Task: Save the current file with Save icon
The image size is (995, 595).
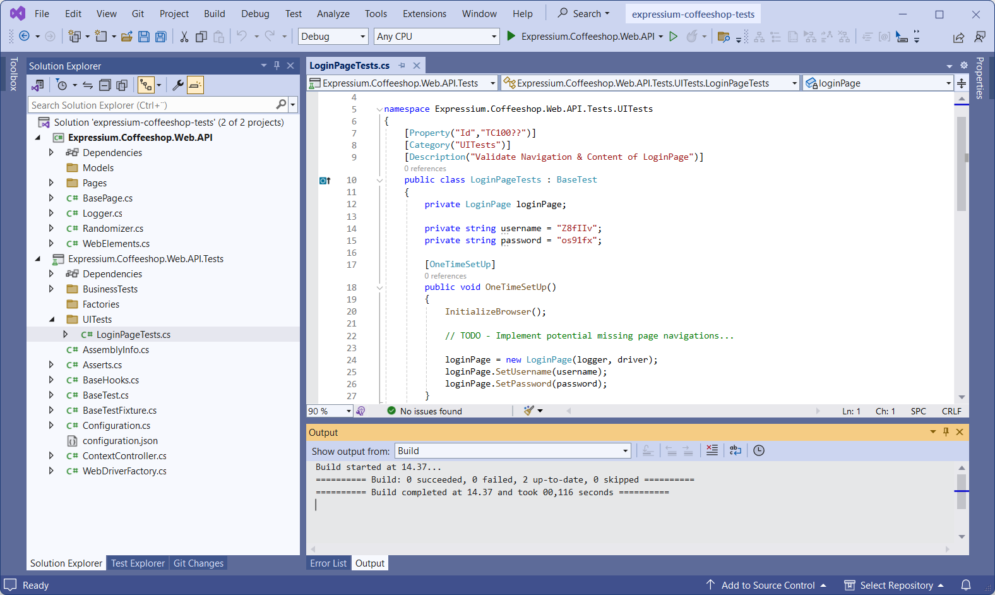Action: coord(144,37)
